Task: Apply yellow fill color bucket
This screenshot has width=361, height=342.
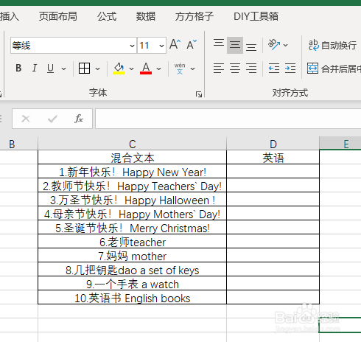Action: tap(119, 68)
